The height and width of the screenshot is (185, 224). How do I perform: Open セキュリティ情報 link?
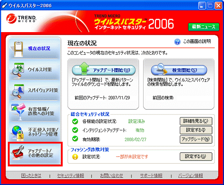(71, 176)
